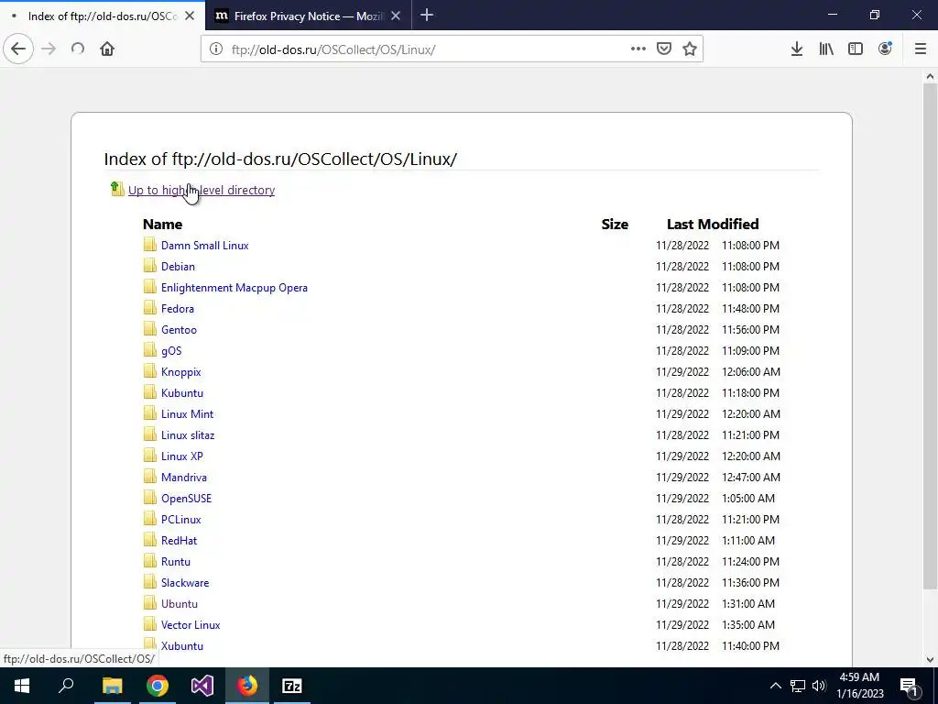938x704 pixels.
Task: Open File Explorer from taskbar
Action: pos(112,686)
